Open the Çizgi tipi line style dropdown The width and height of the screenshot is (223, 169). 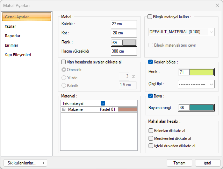coord(196,84)
